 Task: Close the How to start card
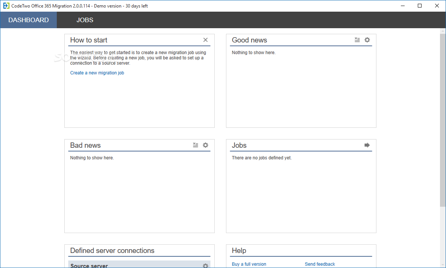click(x=205, y=40)
